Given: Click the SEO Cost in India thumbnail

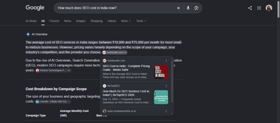Looking at the screenshot, I should click(161, 72).
